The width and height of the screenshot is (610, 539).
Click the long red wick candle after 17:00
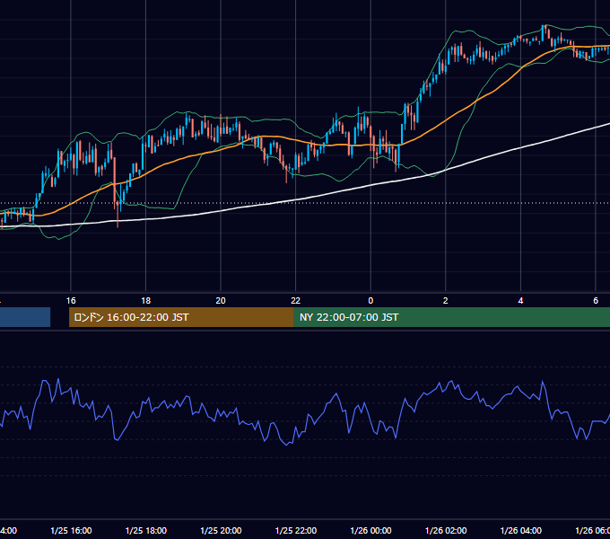pyautogui.click(x=118, y=214)
